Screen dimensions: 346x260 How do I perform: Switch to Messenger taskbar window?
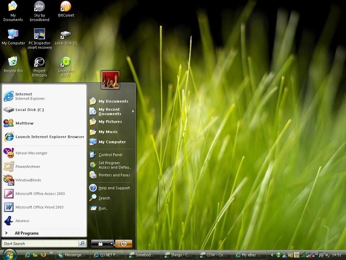(73, 255)
